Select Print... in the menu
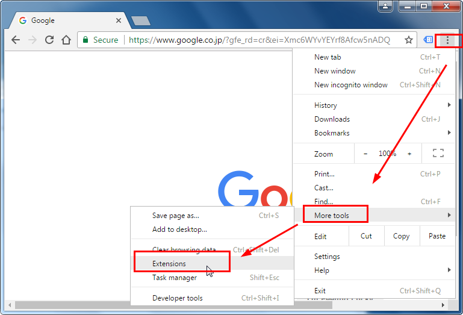 tap(374, 173)
